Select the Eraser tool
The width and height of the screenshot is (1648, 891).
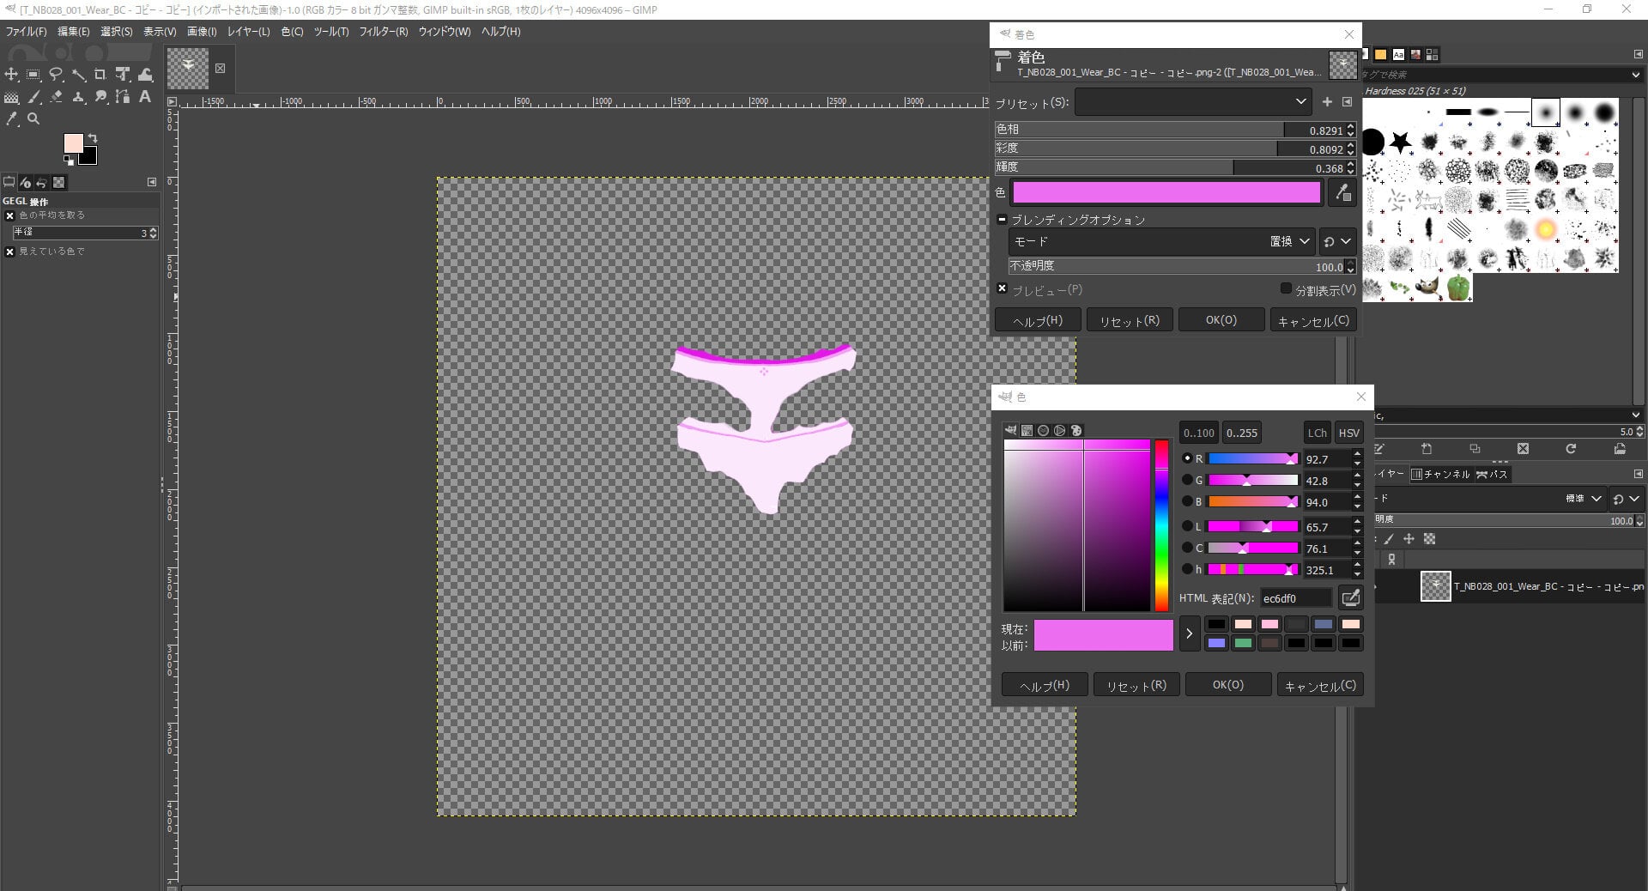pyautogui.click(x=56, y=97)
